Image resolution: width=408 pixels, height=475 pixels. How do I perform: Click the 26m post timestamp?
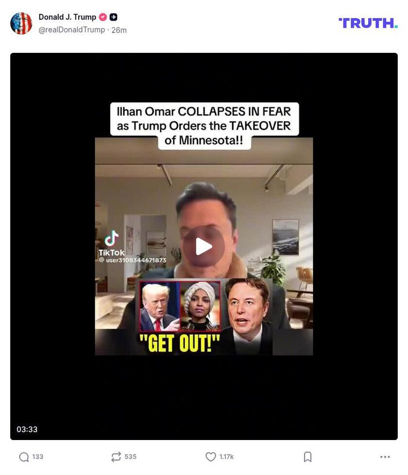pos(119,30)
